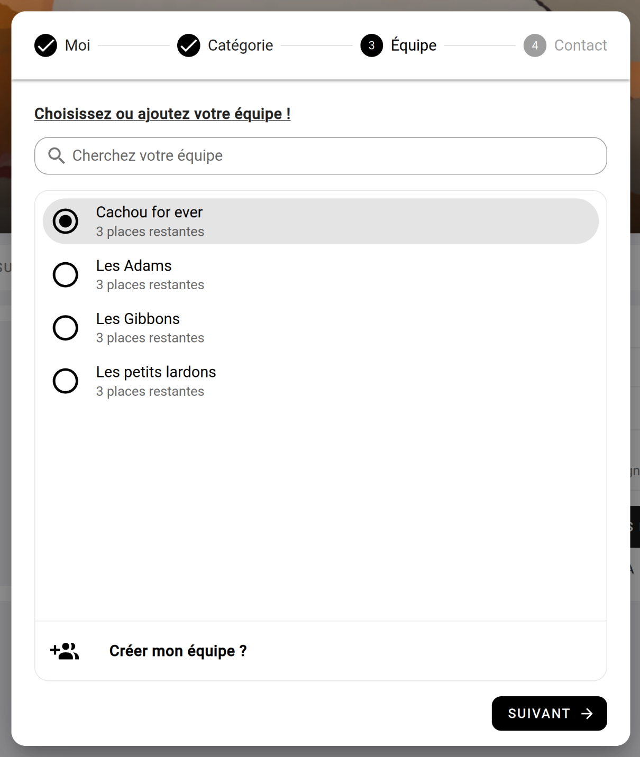The height and width of the screenshot is (757, 640).
Task: Select the Les Adams radio button
Action: click(66, 274)
